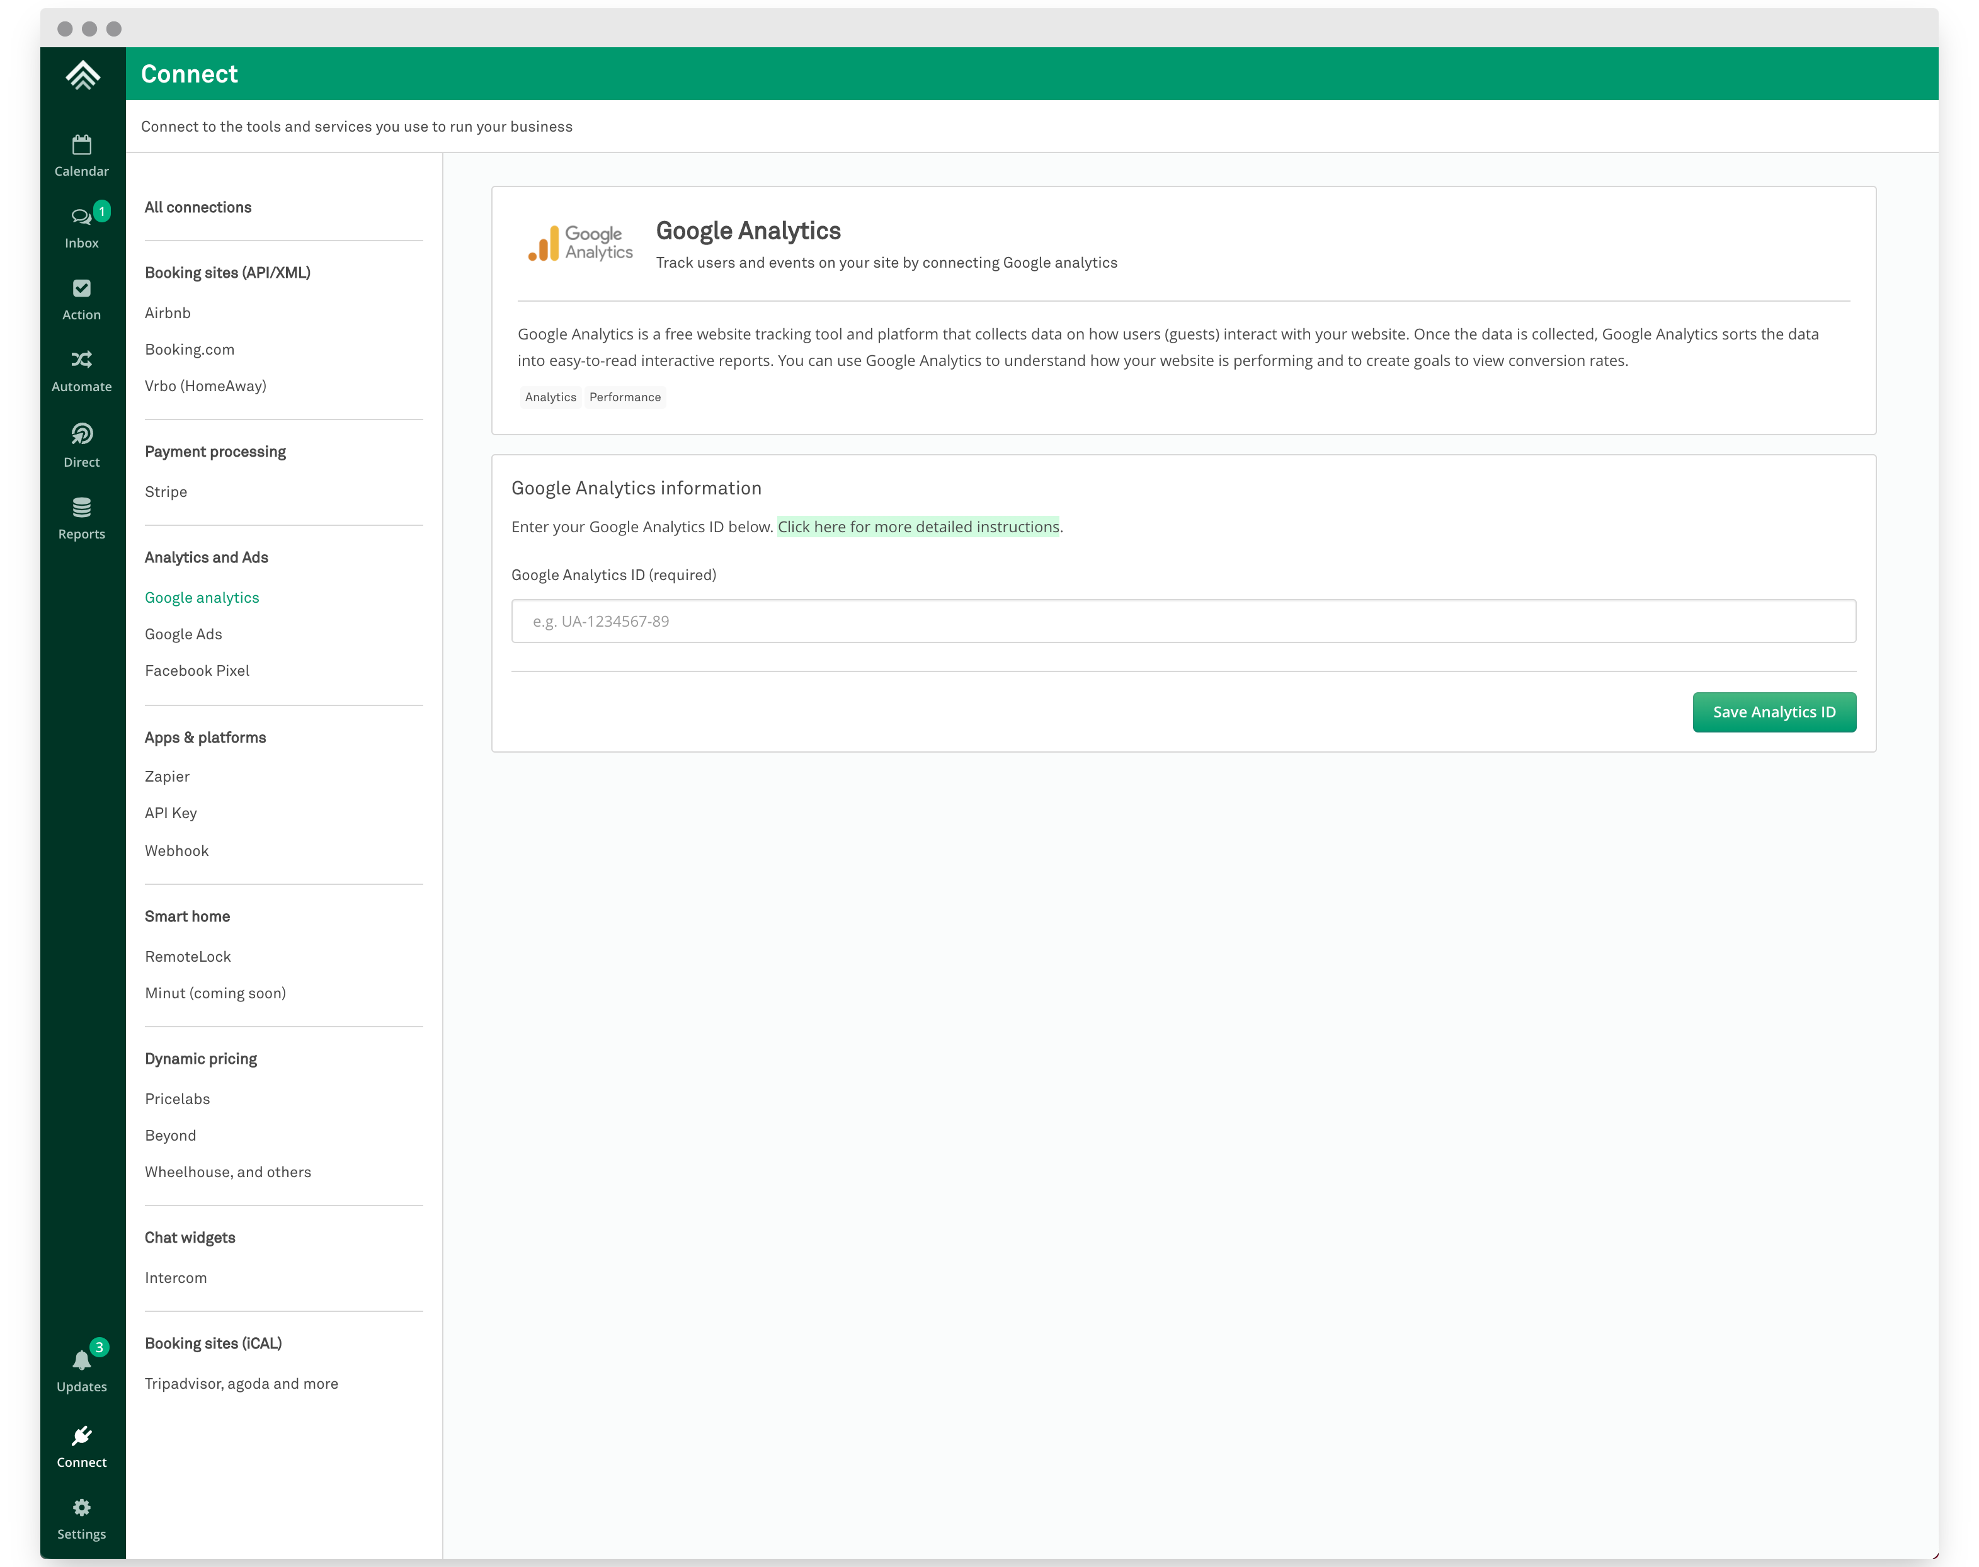
Task: Open the Reports stack icon
Action: (82, 518)
